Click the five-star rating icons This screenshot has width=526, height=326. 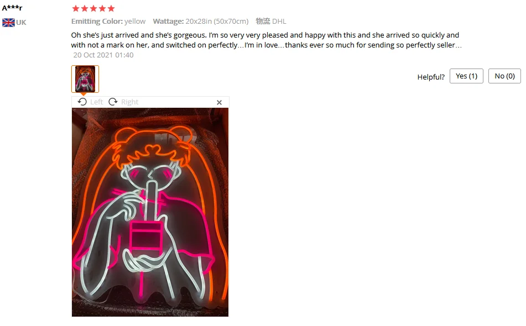pyautogui.click(x=93, y=8)
